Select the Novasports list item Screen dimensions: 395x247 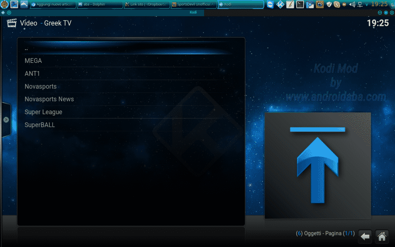pos(131,86)
